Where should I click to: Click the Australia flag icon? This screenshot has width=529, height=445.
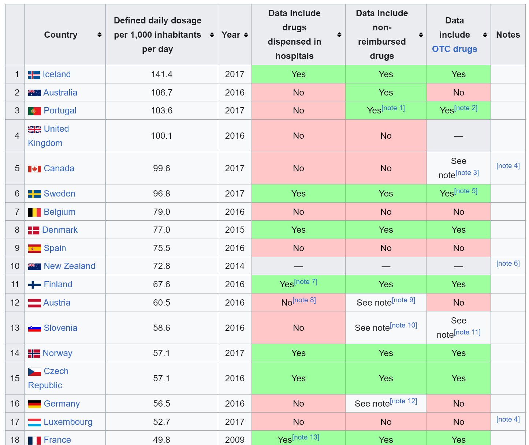pyautogui.click(x=34, y=93)
